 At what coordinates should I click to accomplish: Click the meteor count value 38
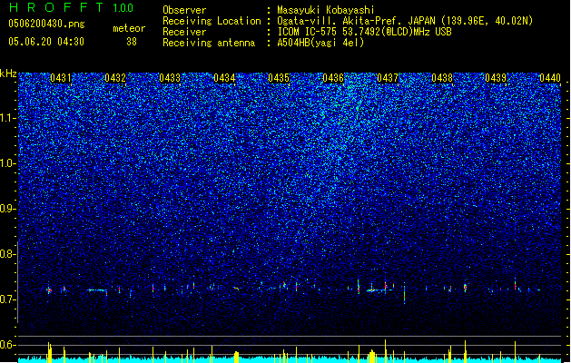[x=132, y=42]
